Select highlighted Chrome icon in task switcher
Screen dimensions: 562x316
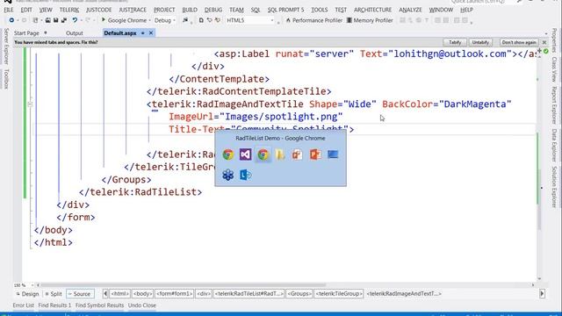263,154
